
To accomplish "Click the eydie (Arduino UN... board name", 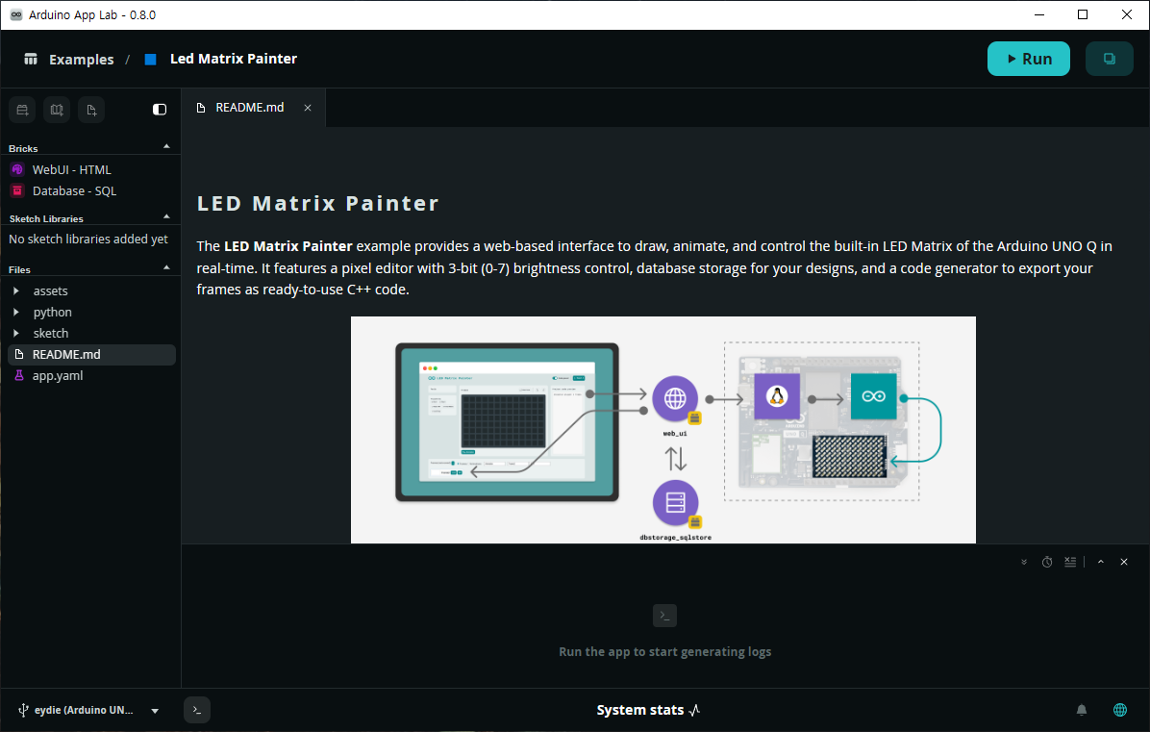I will (x=84, y=710).
